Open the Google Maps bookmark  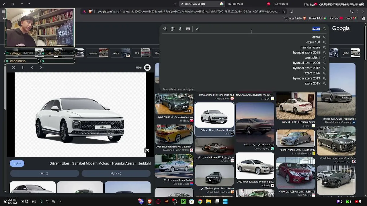pyautogui.click(x=317, y=18)
